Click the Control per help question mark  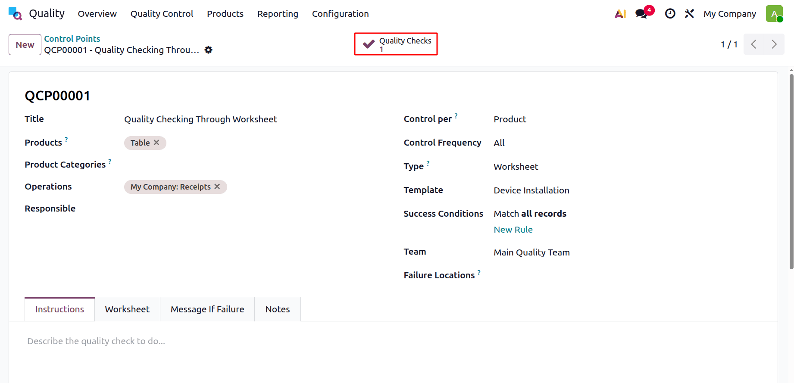point(456,115)
